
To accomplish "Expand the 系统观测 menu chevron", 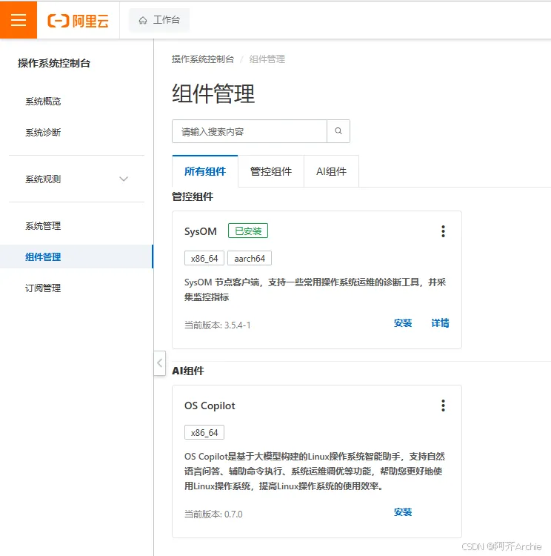I will (x=124, y=179).
